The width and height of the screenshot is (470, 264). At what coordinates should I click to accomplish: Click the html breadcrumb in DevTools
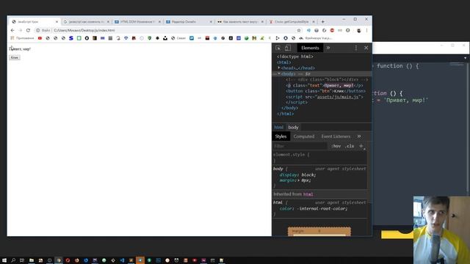click(x=278, y=127)
